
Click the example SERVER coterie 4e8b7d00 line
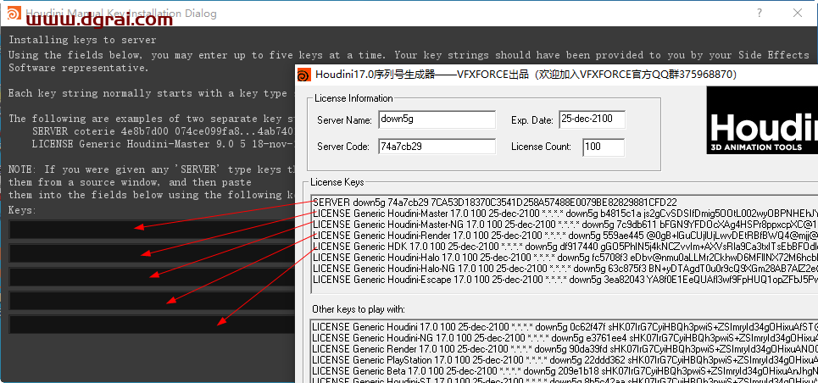(164, 131)
